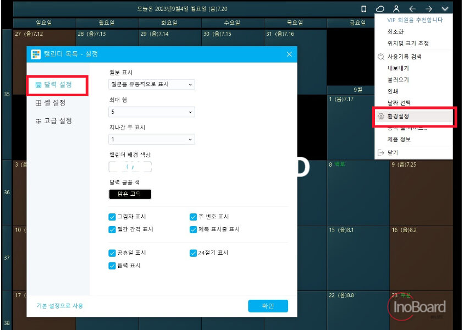Click 기본 설정으로 사용 link
Image resolution: width=464 pixels, height=330 pixels.
pos(60,306)
